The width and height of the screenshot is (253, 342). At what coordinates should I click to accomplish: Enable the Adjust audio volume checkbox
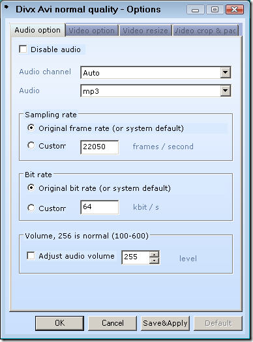point(31,255)
